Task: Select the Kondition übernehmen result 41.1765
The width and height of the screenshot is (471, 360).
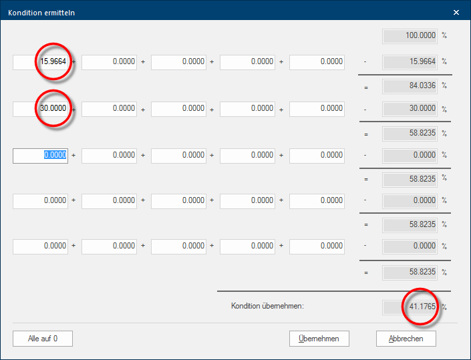Action: coord(410,307)
